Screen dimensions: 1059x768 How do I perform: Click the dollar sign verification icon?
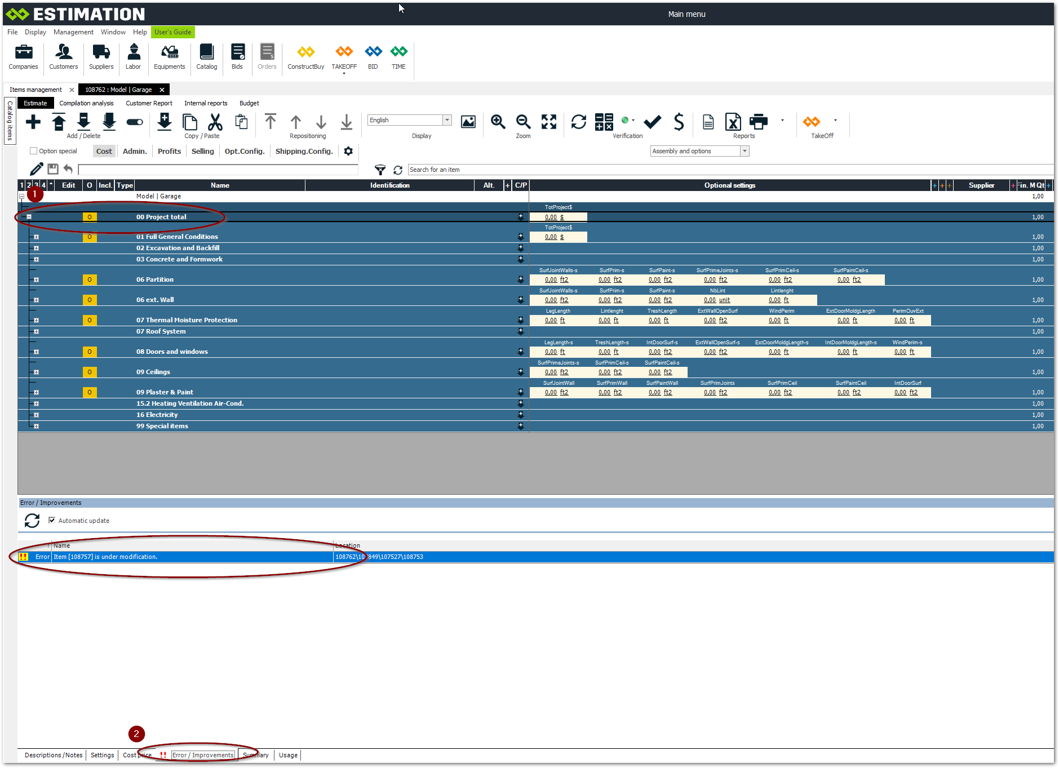(679, 122)
